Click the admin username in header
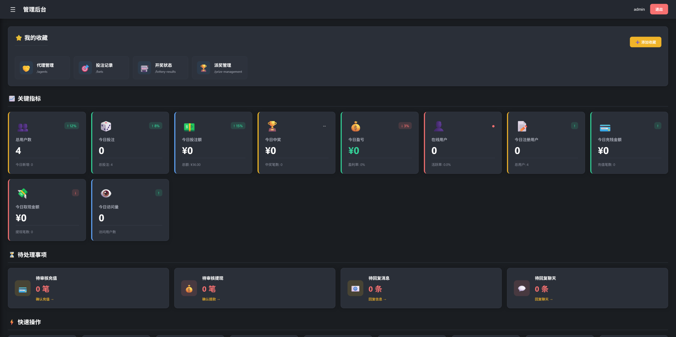 coord(639,9)
